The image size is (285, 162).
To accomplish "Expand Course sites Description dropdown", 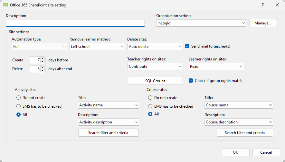I will 239,122.
